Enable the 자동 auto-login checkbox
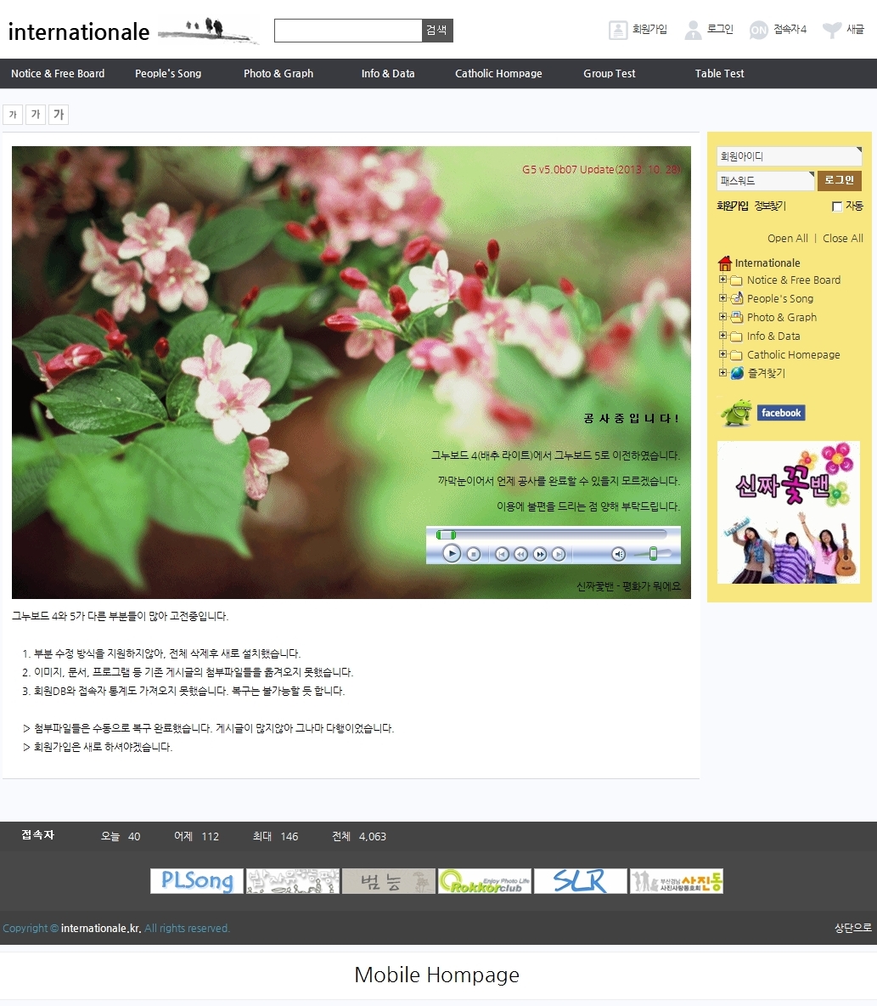 837,206
